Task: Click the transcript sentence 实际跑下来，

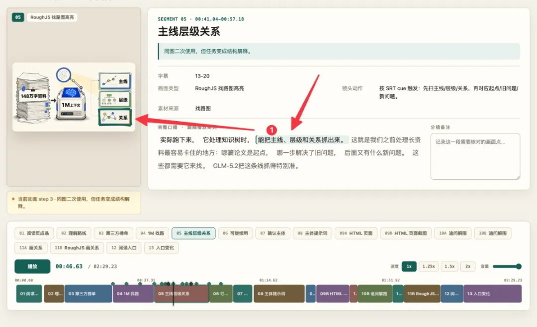Action: (x=177, y=140)
